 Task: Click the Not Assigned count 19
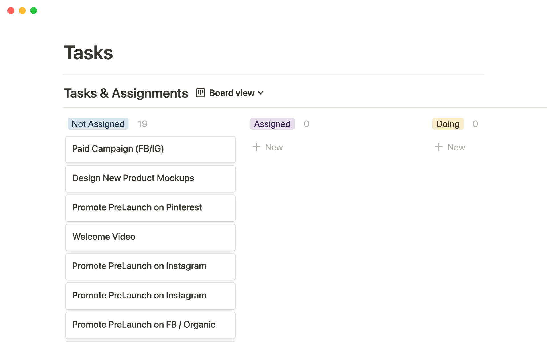142,124
